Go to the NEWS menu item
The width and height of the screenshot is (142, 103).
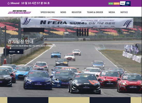[63, 12]
